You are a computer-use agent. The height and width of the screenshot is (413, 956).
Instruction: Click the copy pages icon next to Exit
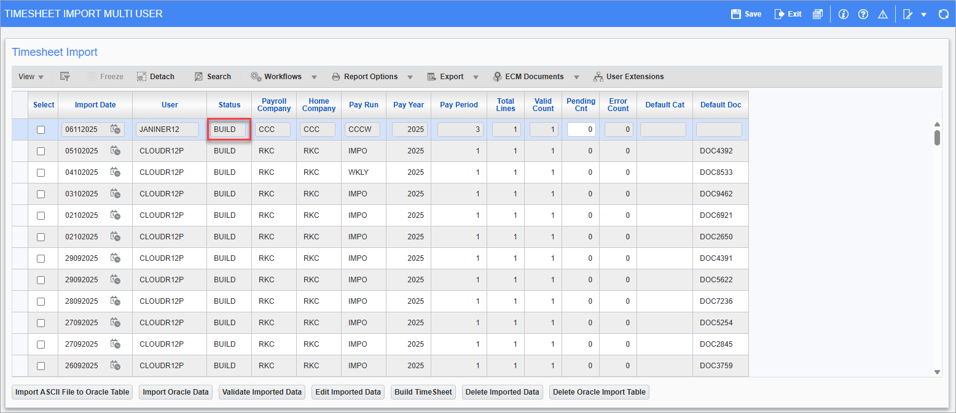click(x=818, y=14)
